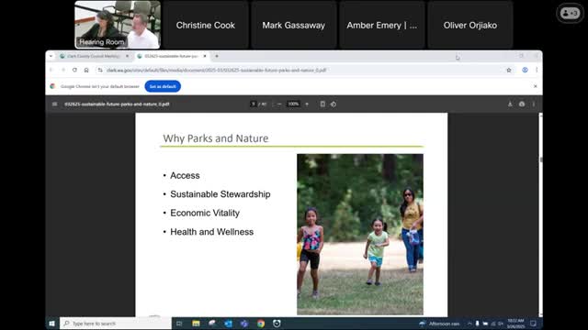The width and height of the screenshot is (588, 330).
Task: Download the PDF file
Action: [510, 104]
